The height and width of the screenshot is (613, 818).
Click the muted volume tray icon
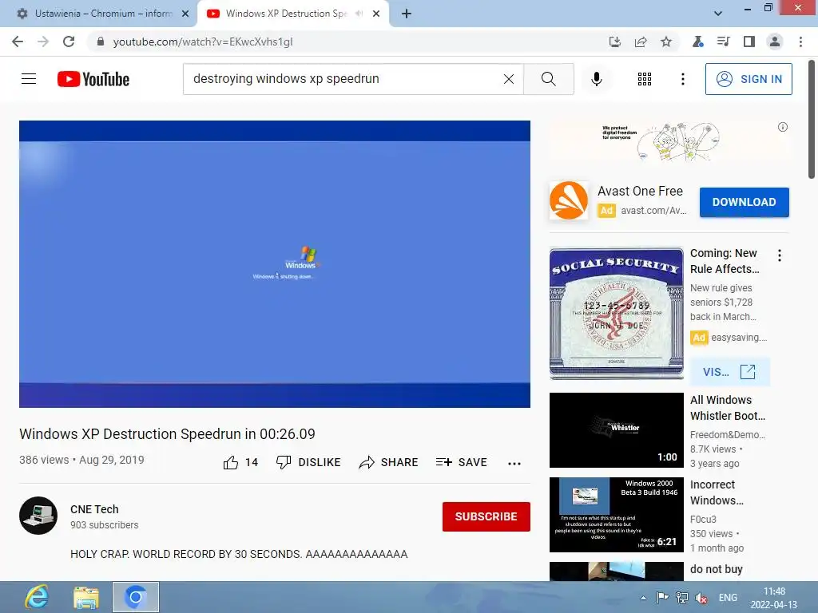click(x=701, y=598)
